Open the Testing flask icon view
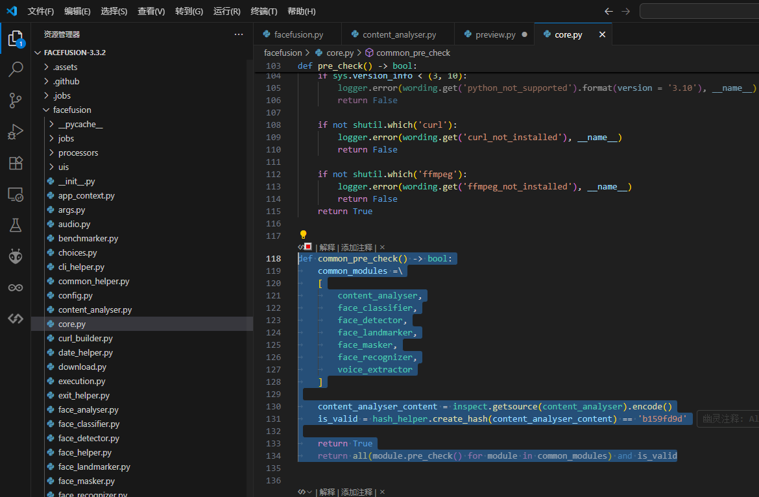759x497 pixels. pyautogui.click(x=16, y=225)
